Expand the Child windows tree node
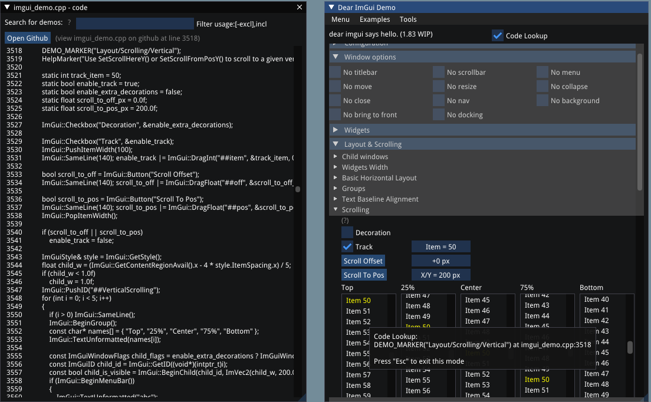The width and height of the screenshot is (651, 402). pos(336,156)
